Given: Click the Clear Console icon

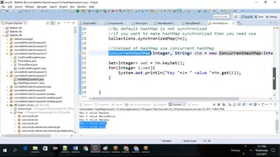Looking at the screenshot, I should pos(230,105).
